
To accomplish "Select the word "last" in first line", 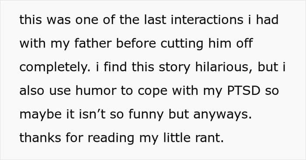I will (x=155, y=20).
